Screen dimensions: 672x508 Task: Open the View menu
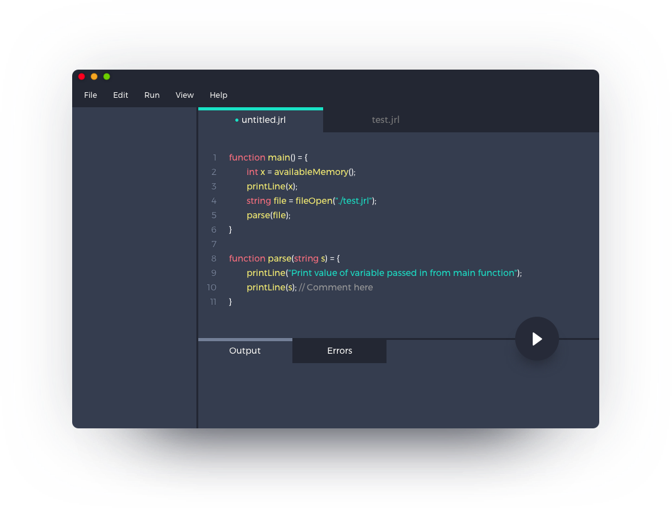pos(184,95)
